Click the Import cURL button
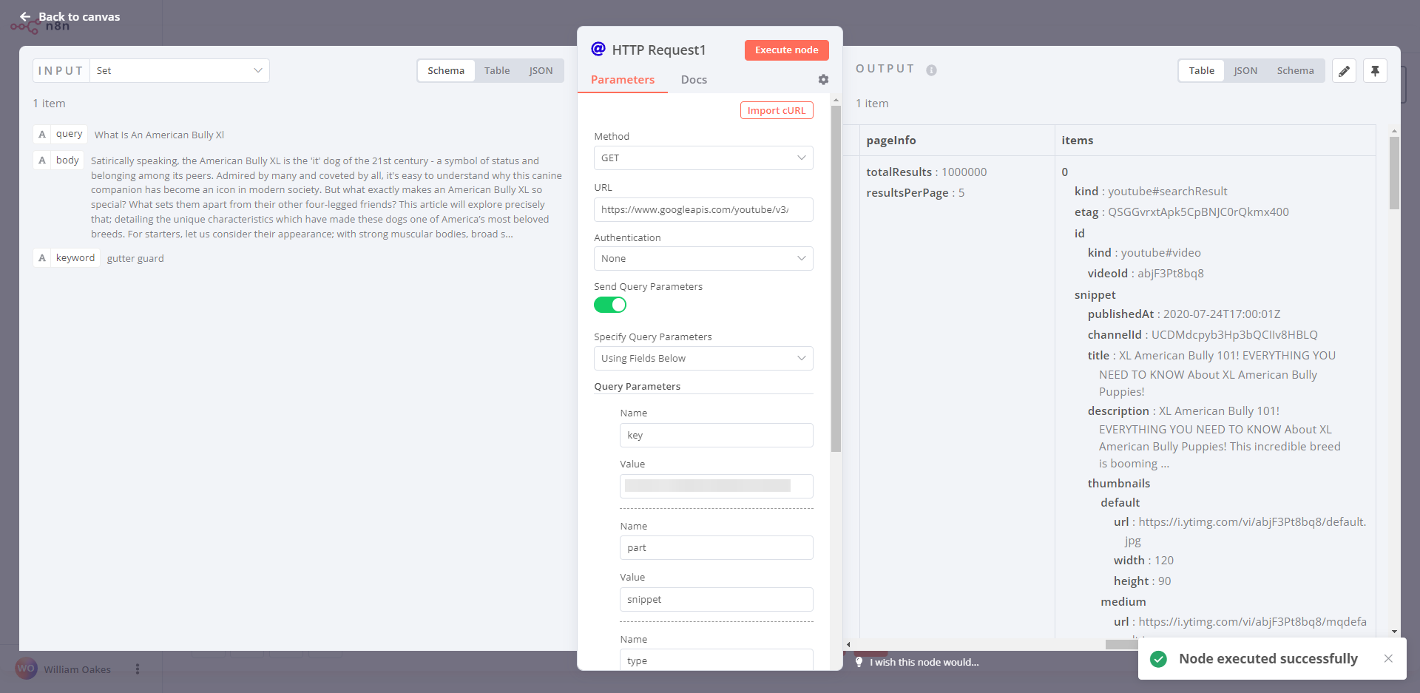 (x=776, y=109)
